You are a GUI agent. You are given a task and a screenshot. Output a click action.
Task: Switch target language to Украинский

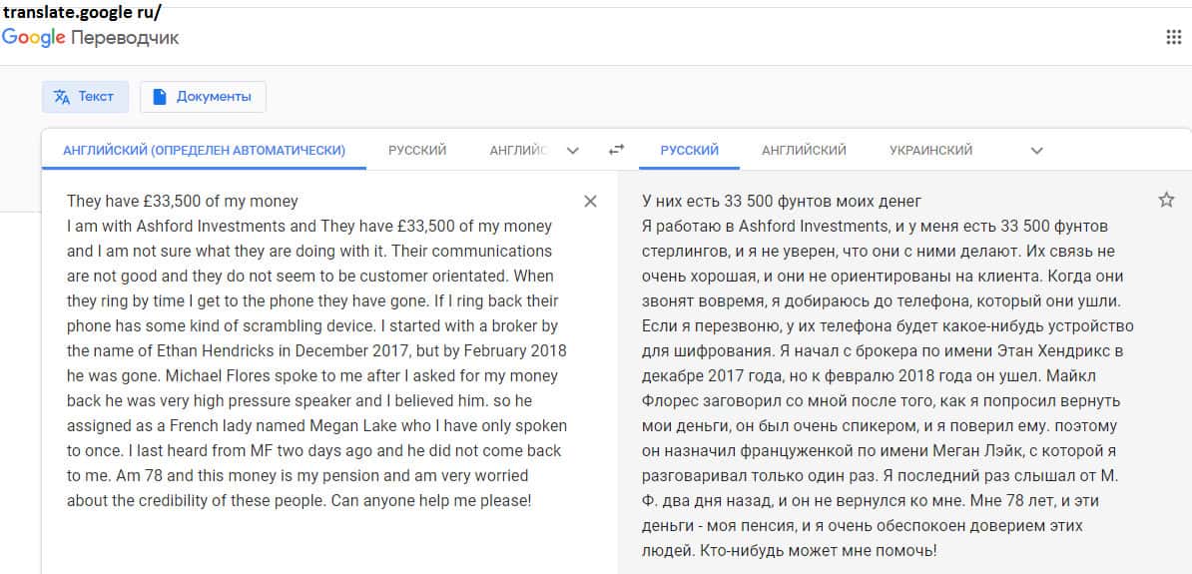point(930,150)
